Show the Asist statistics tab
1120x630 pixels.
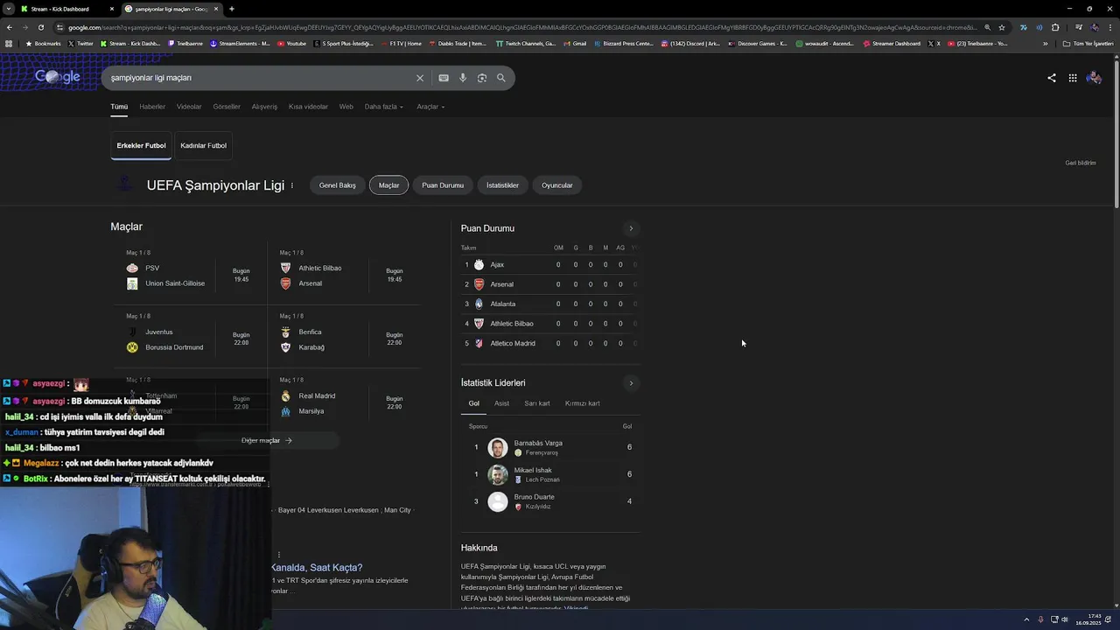501,403
